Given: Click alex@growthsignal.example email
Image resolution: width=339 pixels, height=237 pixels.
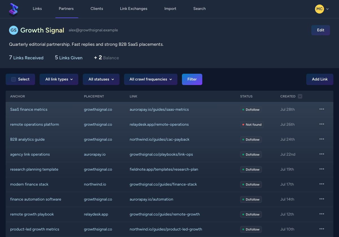Looking at the screenshot, I should point(93,30).
